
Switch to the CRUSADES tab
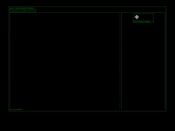click(x=21, y=11)
